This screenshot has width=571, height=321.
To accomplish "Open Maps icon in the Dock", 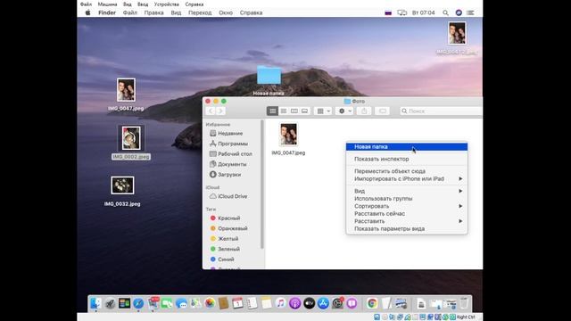I will [x=195, y=303].
